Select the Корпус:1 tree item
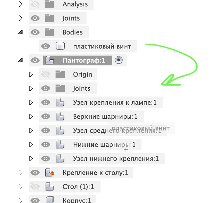This screenshot has width=214, height=203. [x=77, y=200]
